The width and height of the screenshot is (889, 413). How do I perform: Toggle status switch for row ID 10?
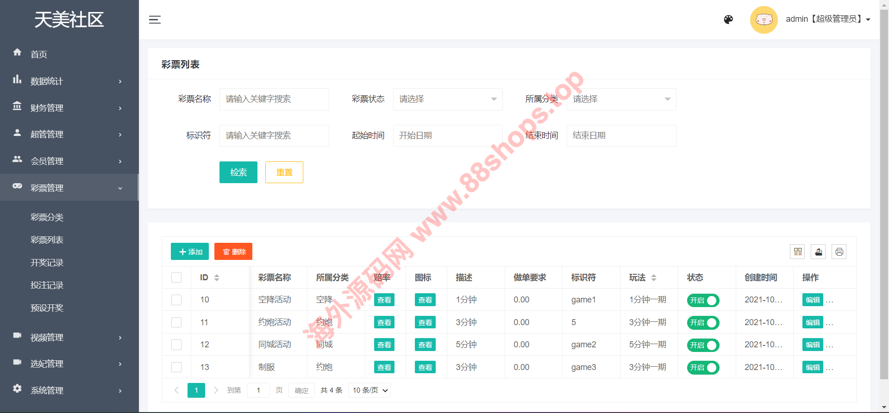tap(703, 300)
